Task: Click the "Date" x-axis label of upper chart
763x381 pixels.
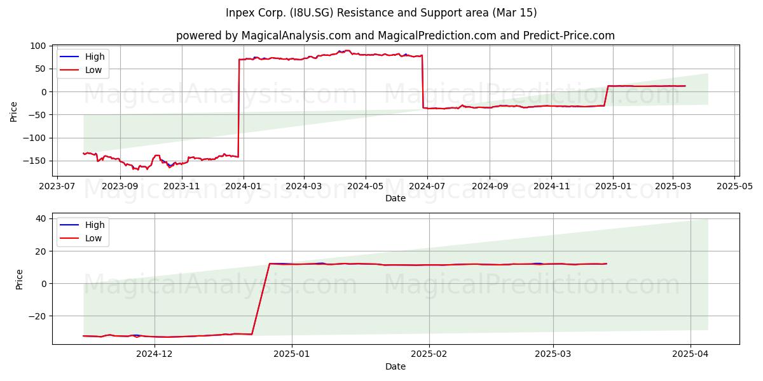Action: point(395,199)
